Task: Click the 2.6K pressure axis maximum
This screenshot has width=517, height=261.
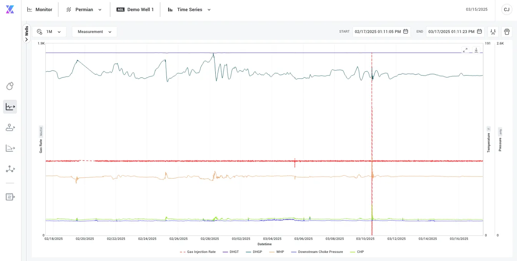Action: pyautogui.click(x=500, y=43)
